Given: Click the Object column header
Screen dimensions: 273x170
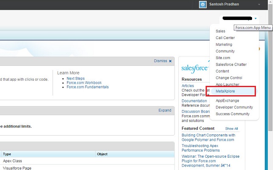Looking at the screenshot, I should pos(102,154).
